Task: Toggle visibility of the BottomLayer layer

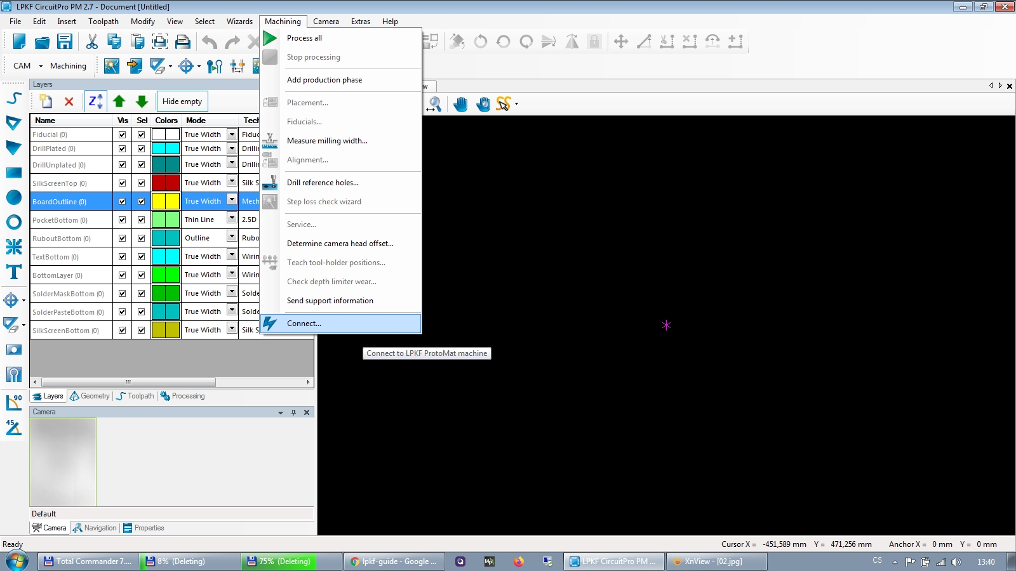Action: click(x=122, y=275)
